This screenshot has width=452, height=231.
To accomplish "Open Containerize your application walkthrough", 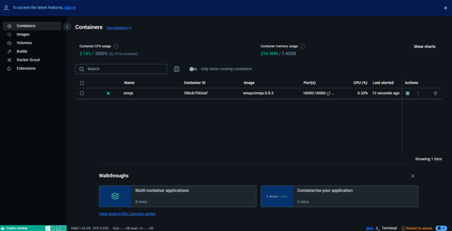I will pos(339,197).
